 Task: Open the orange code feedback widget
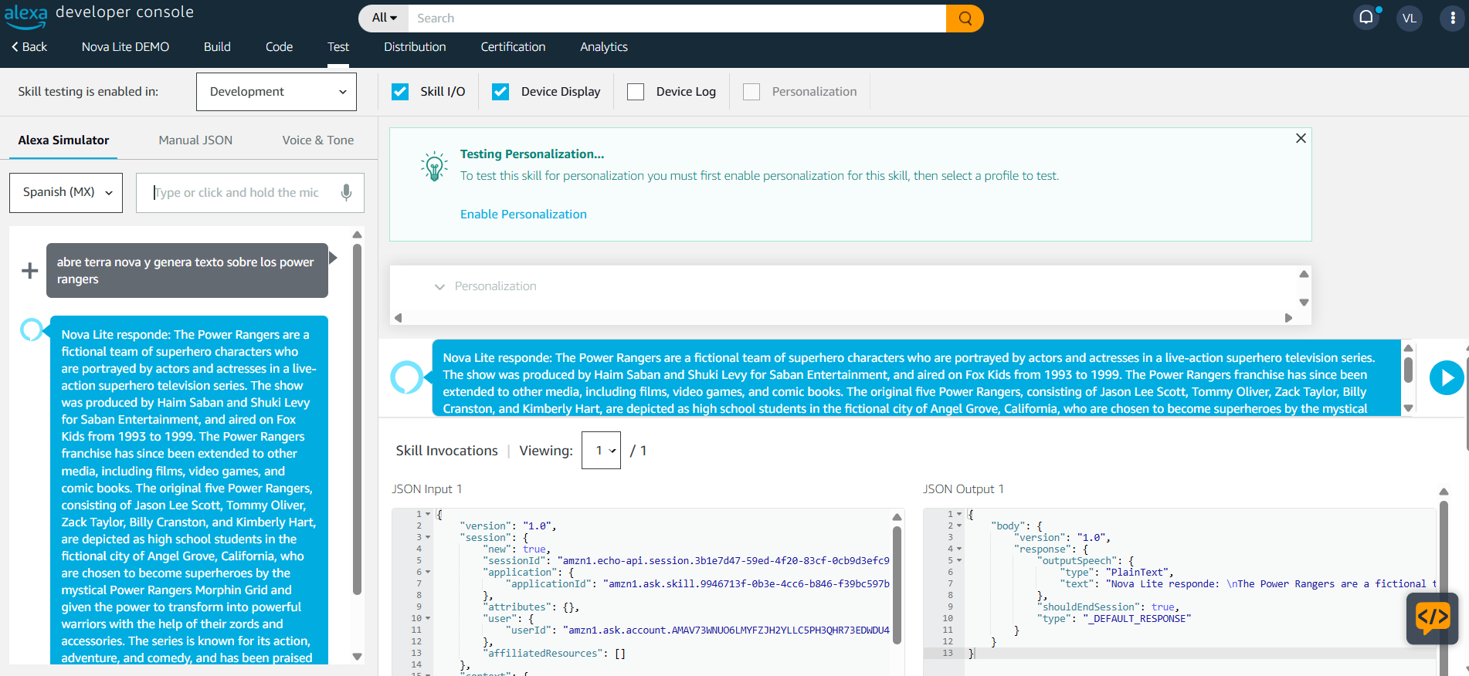pyautogui.click(x=1432, y=618)
